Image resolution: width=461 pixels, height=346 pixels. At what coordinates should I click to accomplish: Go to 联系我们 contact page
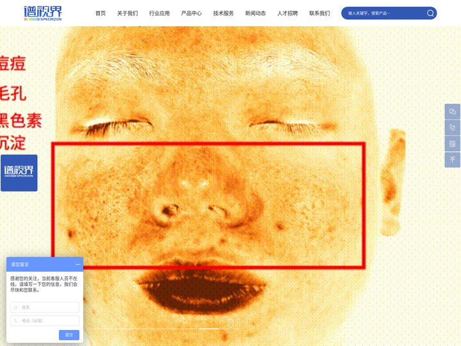(319, 13)
